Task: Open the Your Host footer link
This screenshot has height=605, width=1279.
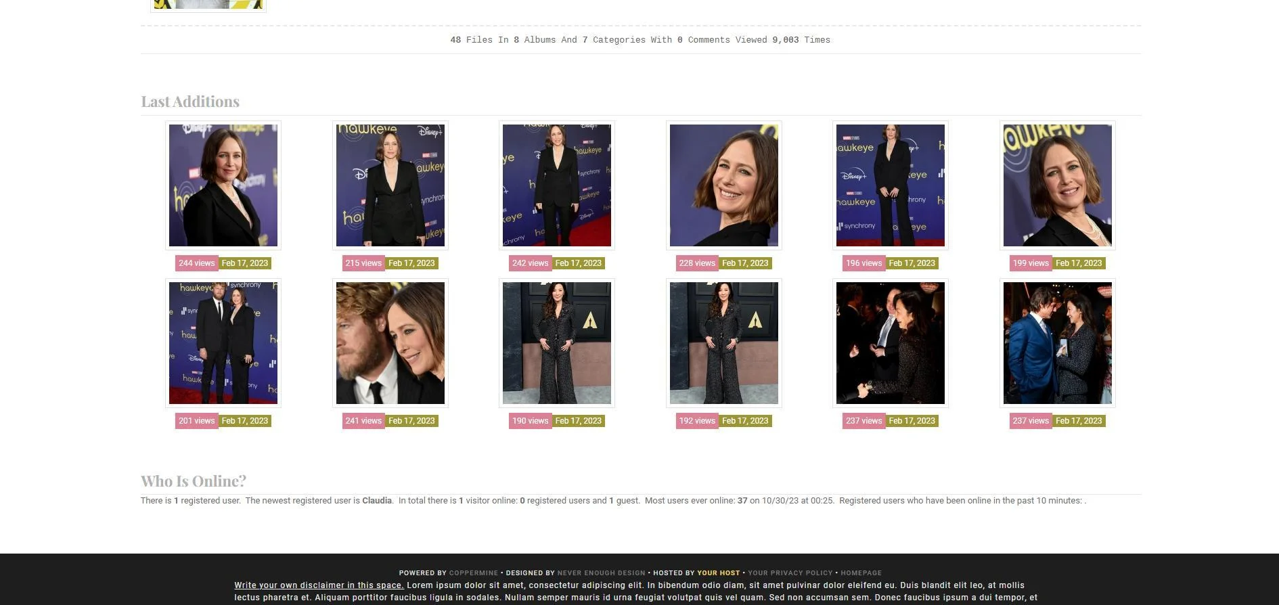Action: click(718, 573)
